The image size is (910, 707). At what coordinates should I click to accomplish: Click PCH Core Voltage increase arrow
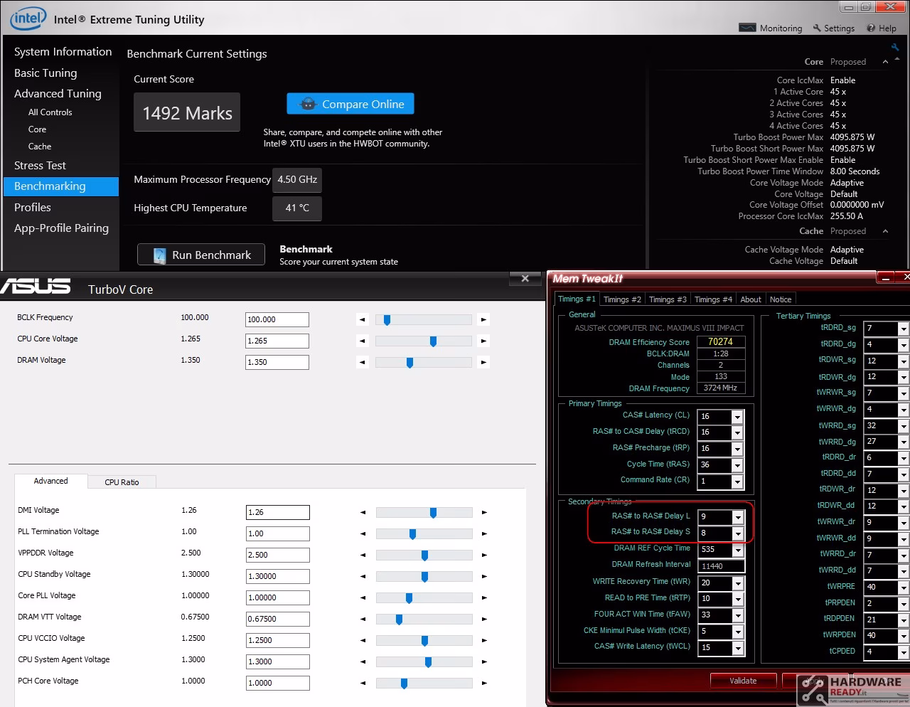tap(484, 683)
